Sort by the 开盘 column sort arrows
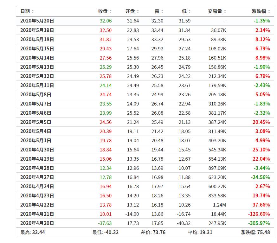 138,11
